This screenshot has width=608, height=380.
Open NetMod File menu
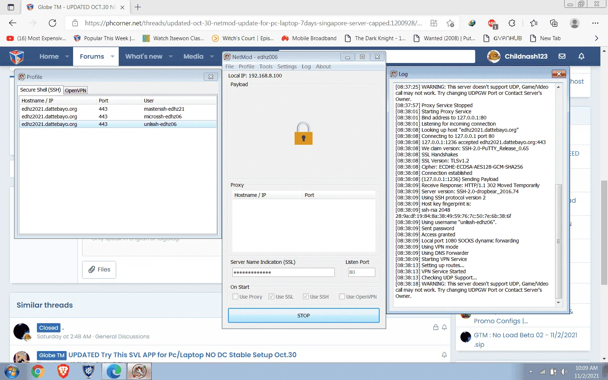[x=229, y=67]
